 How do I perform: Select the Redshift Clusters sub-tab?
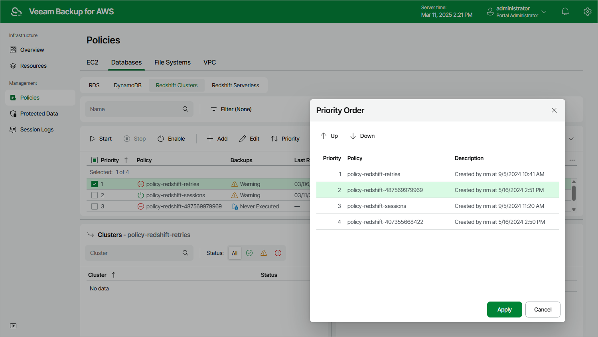177,85
